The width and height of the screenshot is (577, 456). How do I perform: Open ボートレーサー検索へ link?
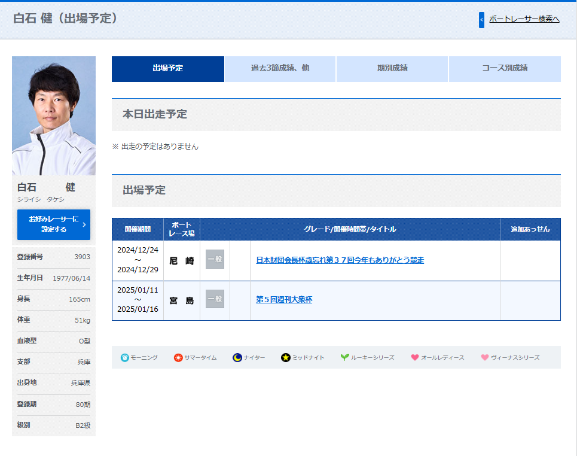pos(524,19)
